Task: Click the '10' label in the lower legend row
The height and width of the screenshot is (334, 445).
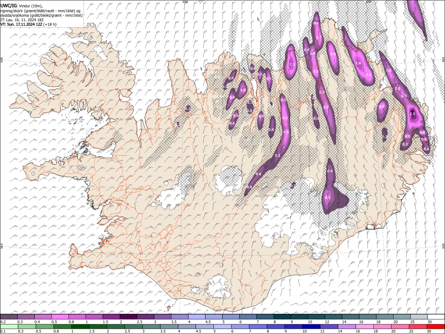Action: pyautogui.click(x=305, y=331)
